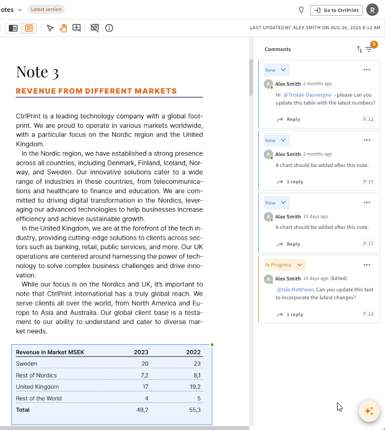This screenshot has height=430, width=385.
Task: Open the user avatar R menu
Action: click(x=372, y=10)
